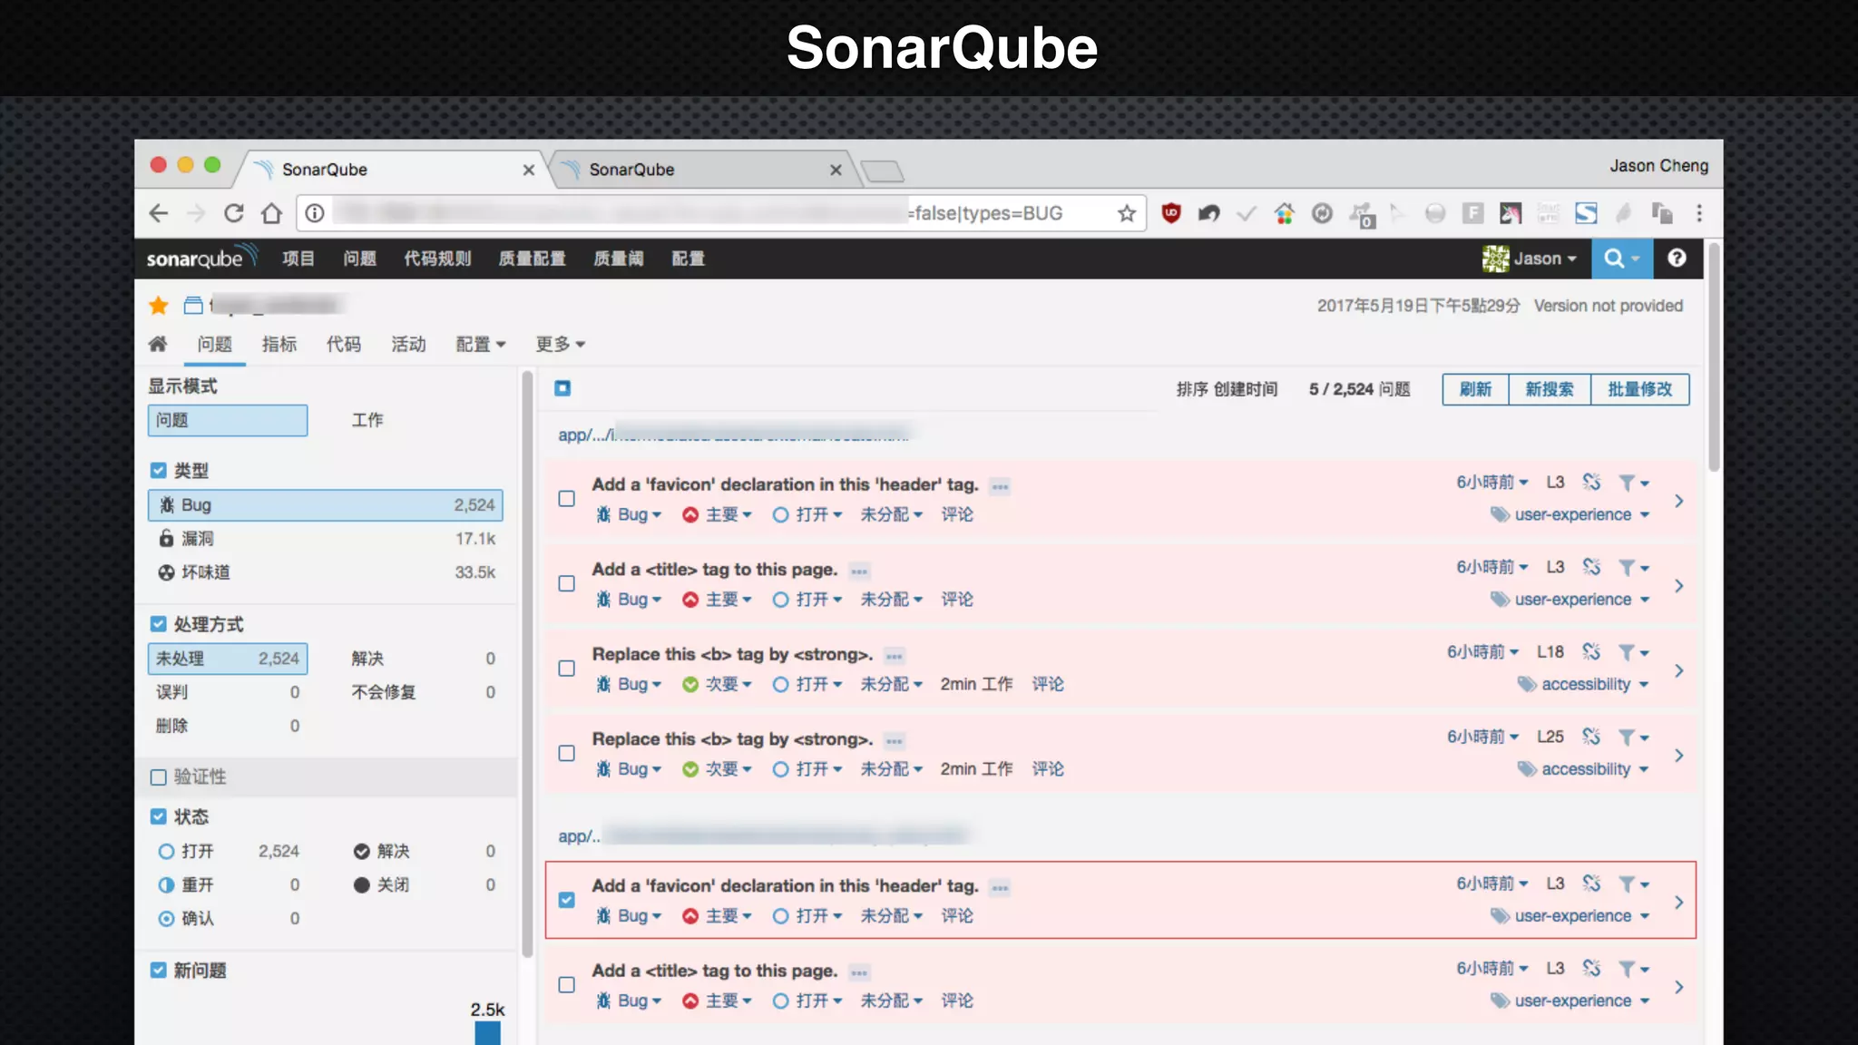This screenshot has width=1858, height=1045.
Task: Click the new tab button
Action: point(882,171)
